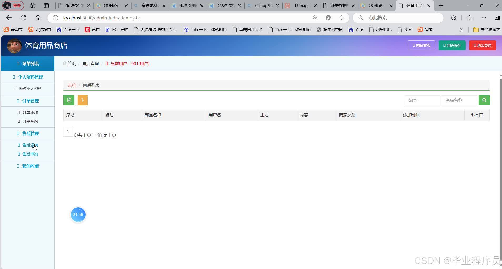Open browser extensions puzzle icon
Screen dimensions: 502x269
453,18
